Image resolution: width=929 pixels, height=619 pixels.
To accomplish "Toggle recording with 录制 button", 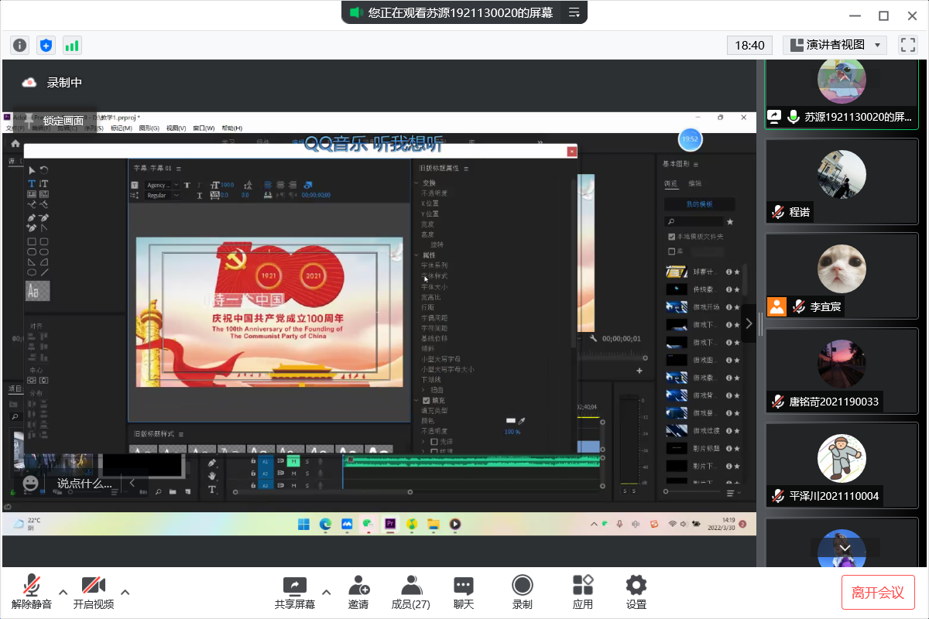I will click(x=523, y=592).
